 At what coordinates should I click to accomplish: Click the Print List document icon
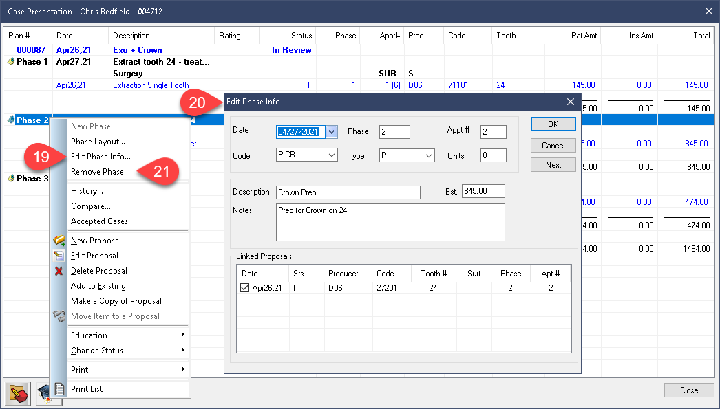tap(59, 389)
